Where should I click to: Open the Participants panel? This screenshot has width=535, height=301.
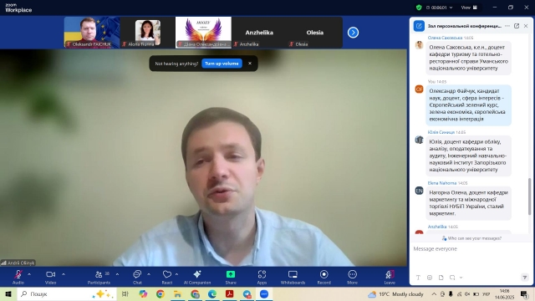[99, 277]
